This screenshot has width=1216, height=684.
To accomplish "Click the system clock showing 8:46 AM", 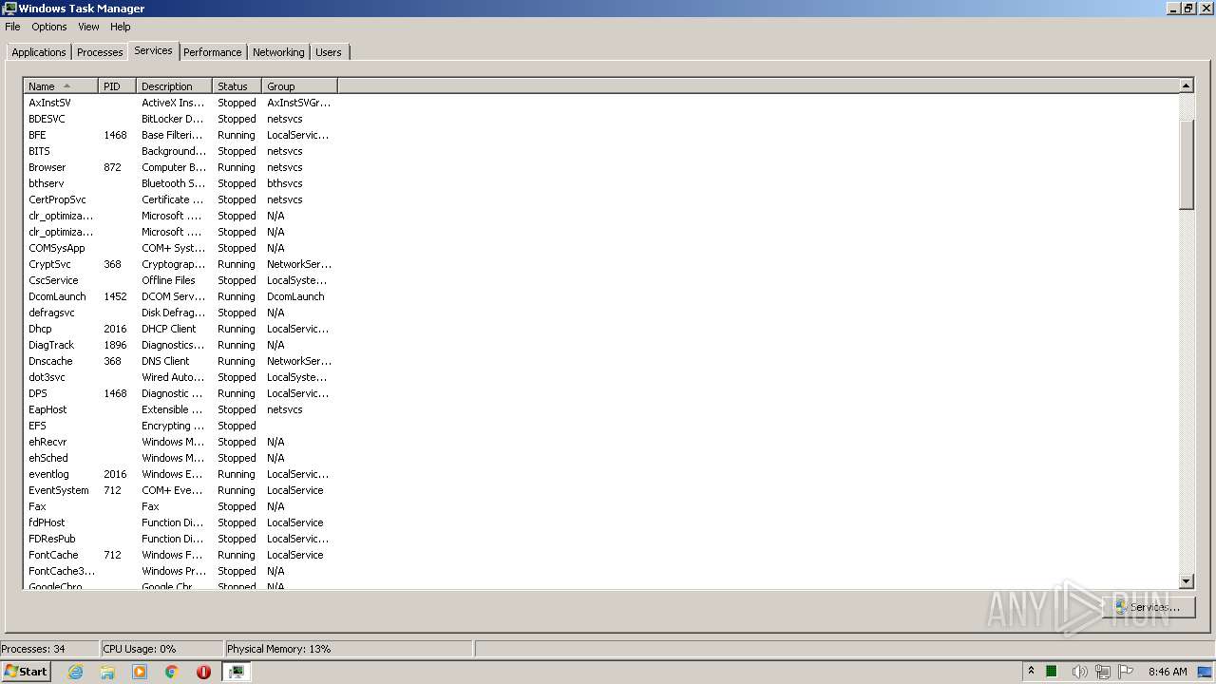I will click(1168, 672).
